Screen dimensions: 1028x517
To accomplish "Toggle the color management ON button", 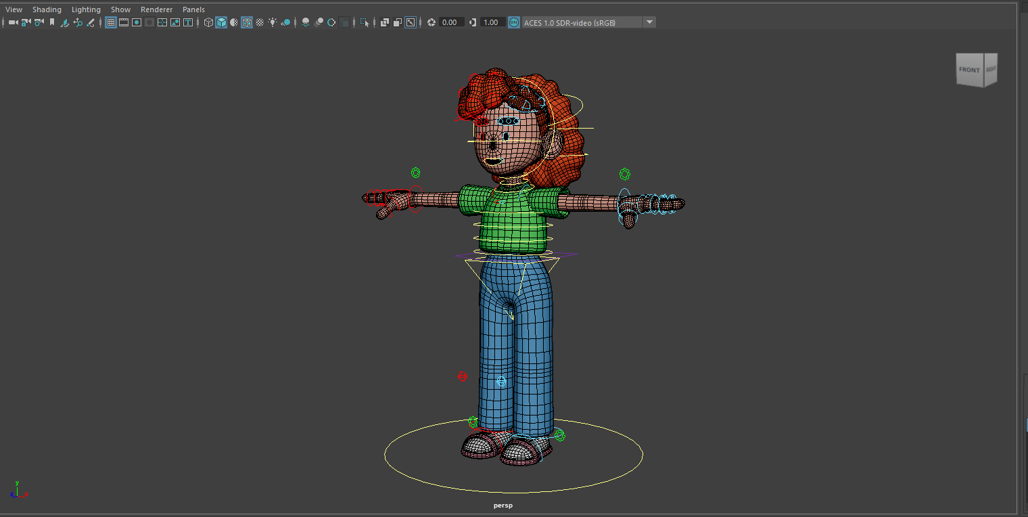I will coord(513,22).
